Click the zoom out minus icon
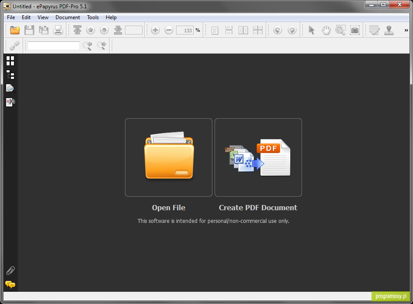 169,30
